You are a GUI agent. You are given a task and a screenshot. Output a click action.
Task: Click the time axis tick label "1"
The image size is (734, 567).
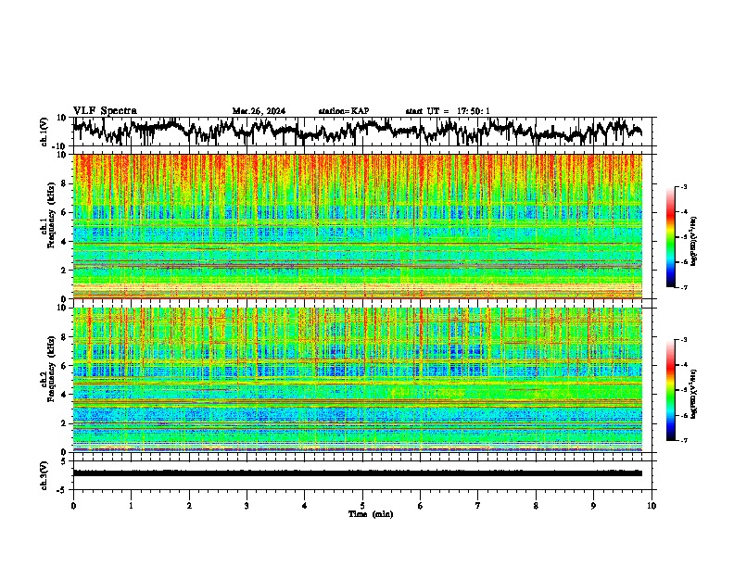(131, 506)
